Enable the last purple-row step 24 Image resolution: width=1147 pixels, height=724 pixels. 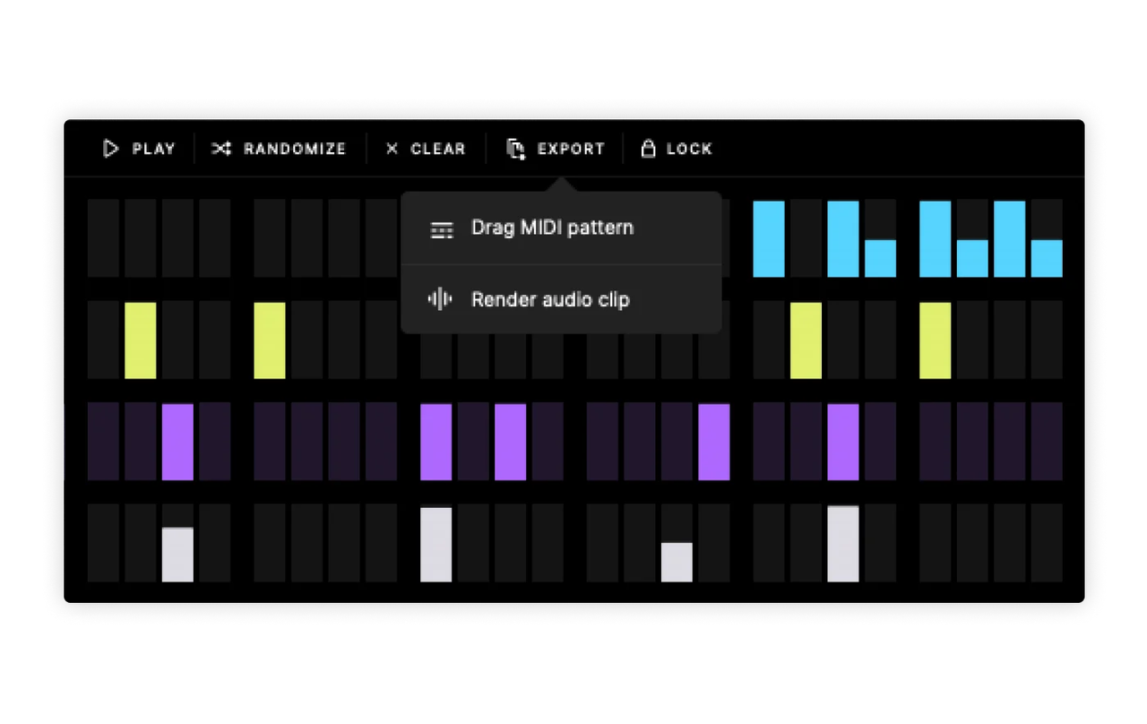pyautogui.click(x=1047, y=442)
